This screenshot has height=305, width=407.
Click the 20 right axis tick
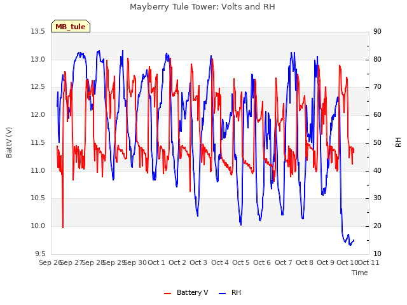pyautogui.click(x=377, y=226)
